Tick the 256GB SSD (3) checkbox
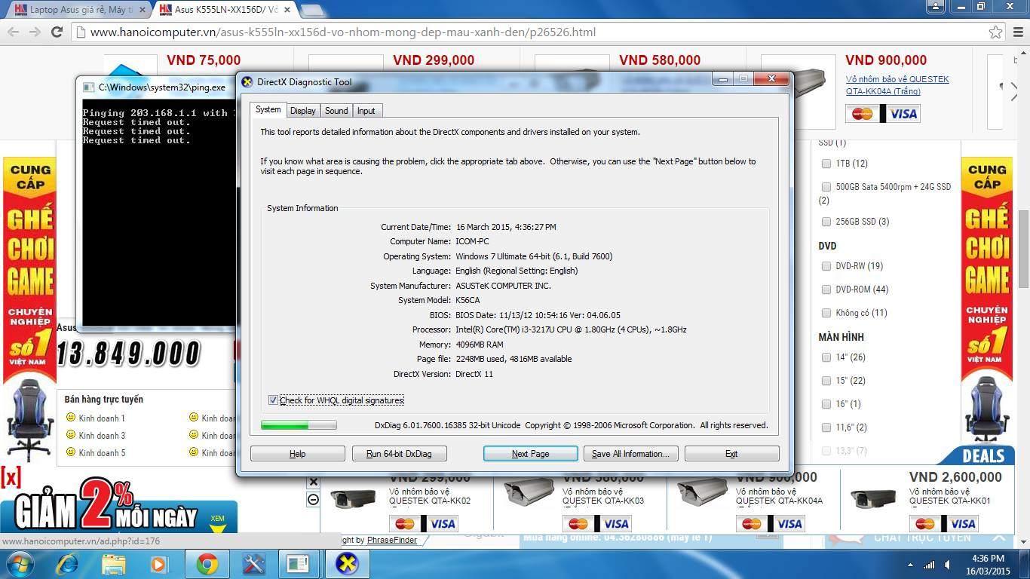The image size is (1030, 579). [x=826, y=222]
